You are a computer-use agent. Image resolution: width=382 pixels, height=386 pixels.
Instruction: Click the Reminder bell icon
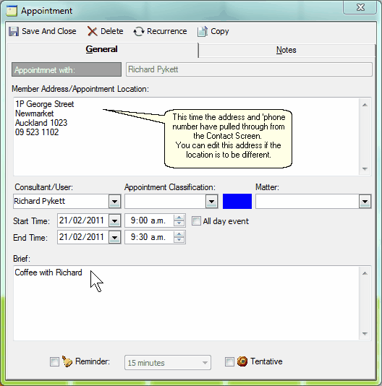pyautogui.click(x=67, y=361)
